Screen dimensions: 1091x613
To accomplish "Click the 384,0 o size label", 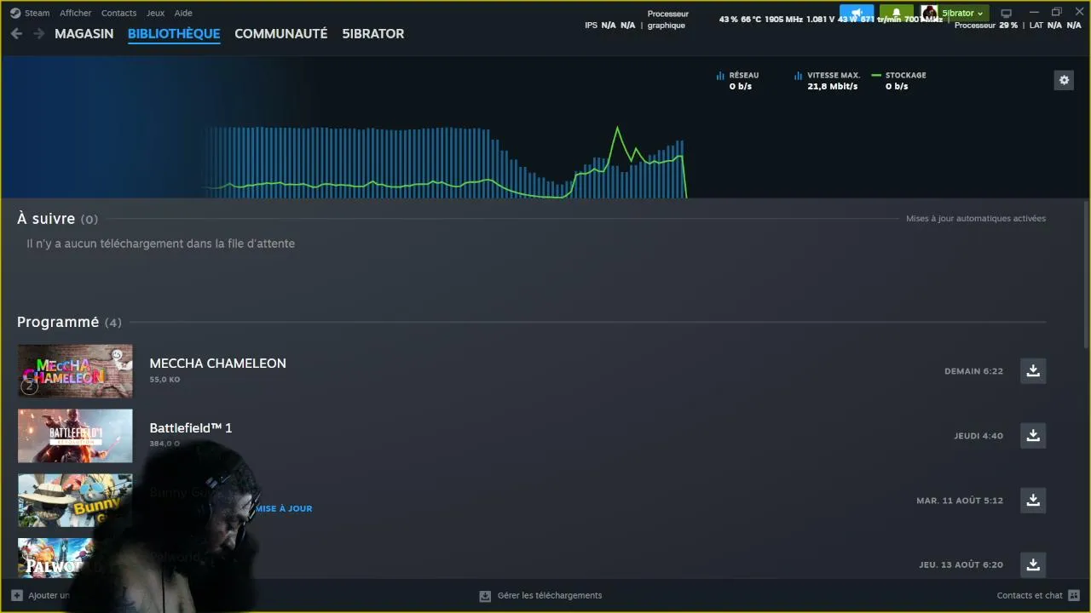I will [165, 444].
